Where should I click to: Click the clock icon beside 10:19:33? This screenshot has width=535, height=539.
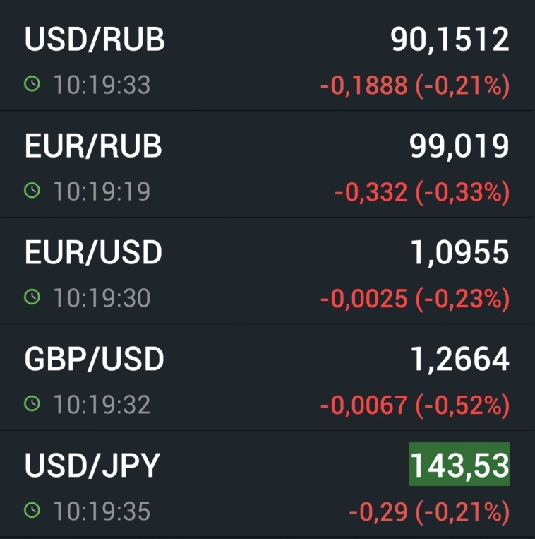[x=32, y=85]
